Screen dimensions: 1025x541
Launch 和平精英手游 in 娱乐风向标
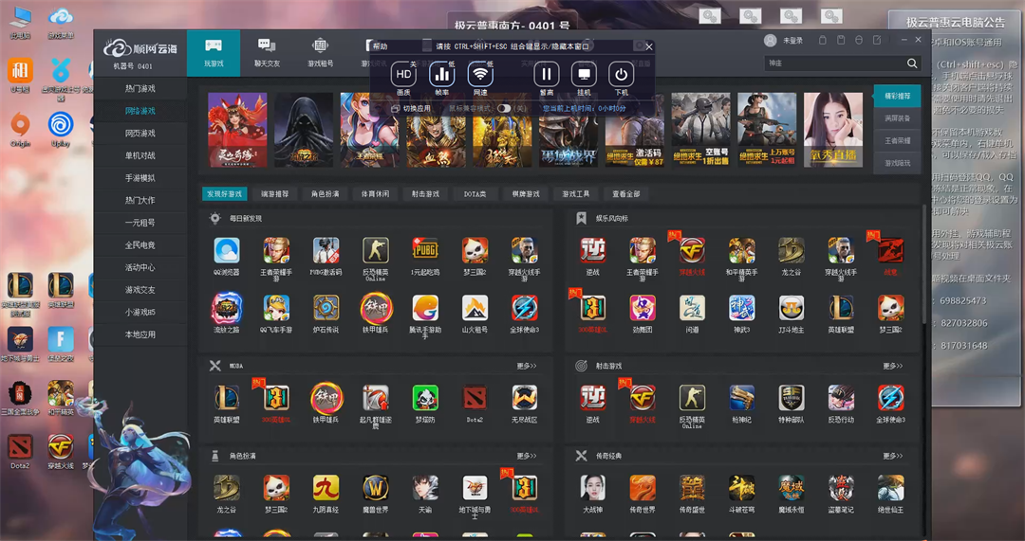(x=742, y=250)
